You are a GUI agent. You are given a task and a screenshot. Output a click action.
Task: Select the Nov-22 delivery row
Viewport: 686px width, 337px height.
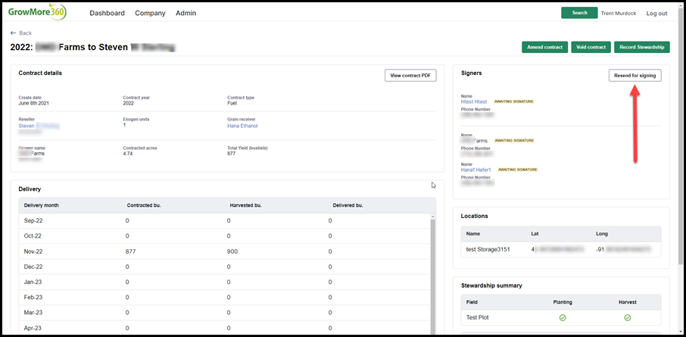[x=224, y=251]
